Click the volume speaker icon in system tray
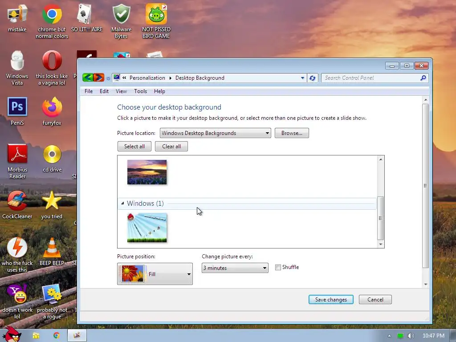 pyautogui.click(x=411, y=336)
